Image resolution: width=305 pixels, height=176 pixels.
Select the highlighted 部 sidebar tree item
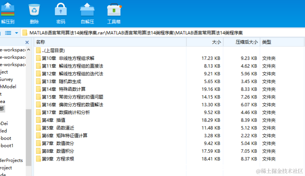(2, 109)
